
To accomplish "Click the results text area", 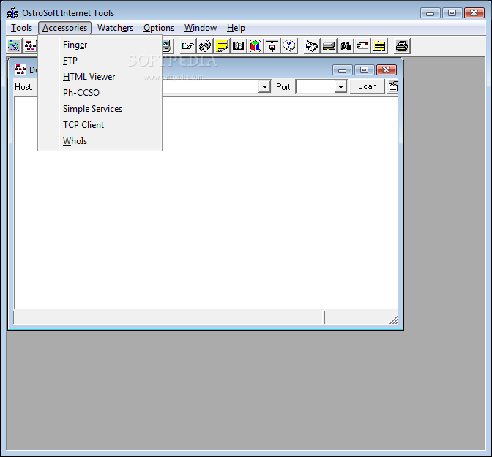I will pos(206,203).
